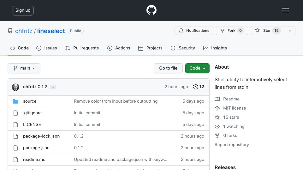Click the repo description 'Shell utility' text
This screenshot has width=303, height=170.
(x=251, y=83)
